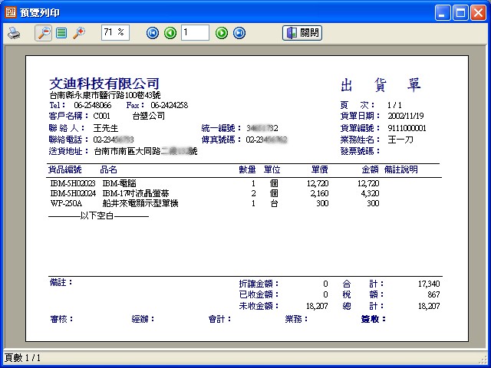Click the 預覽列印 title bar app icon
The width and height of the screenshot is (491, 368).
[x=10, y=12]
